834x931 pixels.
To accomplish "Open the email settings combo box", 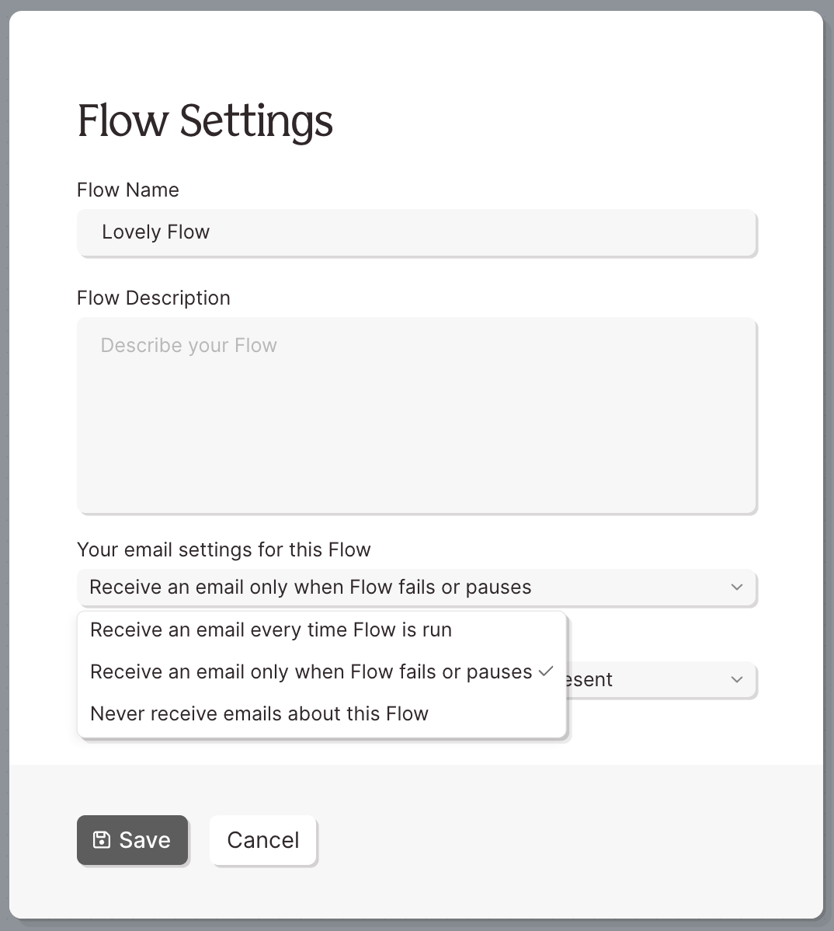I will pyautogui.click(x=416, y=588).
